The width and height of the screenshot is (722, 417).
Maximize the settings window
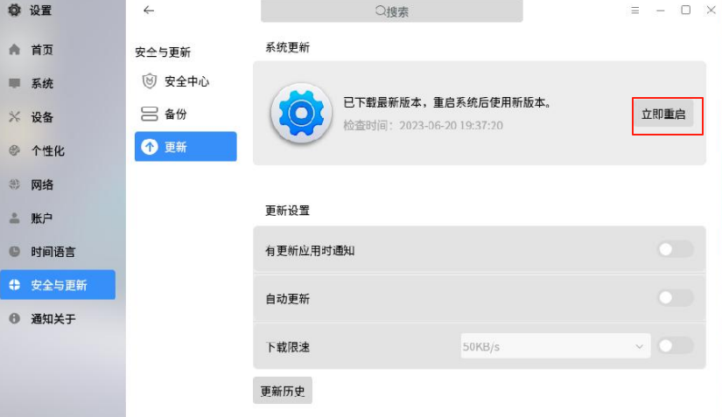tap(685, 10)
